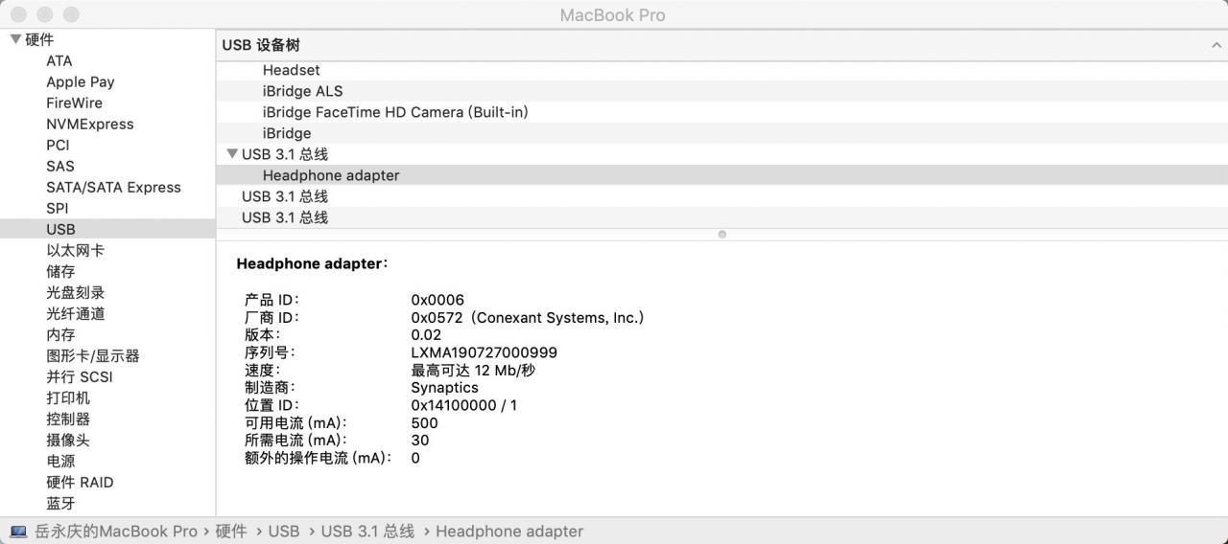Select iBridge ALS in the device tree
The width and height of the screenshot is (1228, 544).
[x=721, y=91]
